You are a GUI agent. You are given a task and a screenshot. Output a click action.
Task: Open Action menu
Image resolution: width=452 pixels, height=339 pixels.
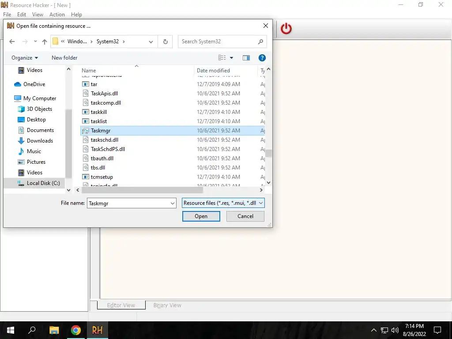(x=57, y=15)
